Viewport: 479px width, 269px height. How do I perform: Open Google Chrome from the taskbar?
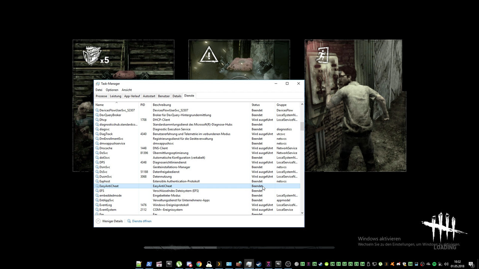pos(199,264)
